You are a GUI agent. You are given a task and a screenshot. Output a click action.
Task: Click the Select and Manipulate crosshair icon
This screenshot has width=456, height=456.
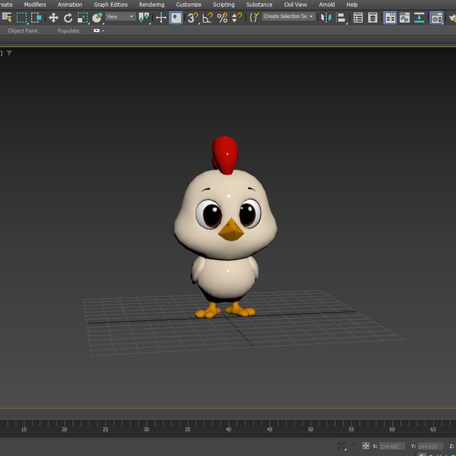(x=161, y=17)
